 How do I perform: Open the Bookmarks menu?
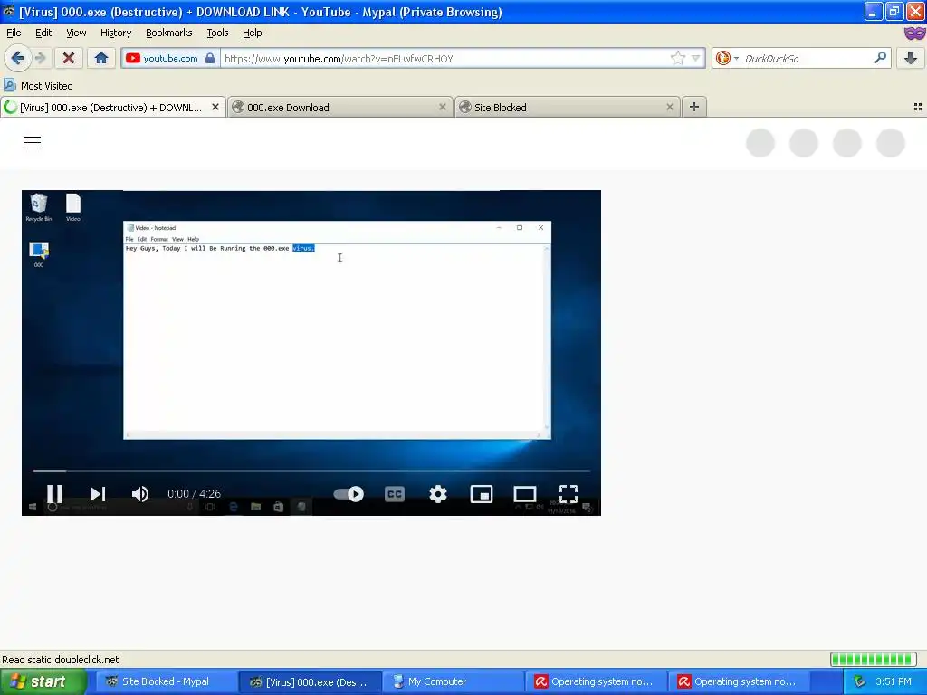(169, 33)
